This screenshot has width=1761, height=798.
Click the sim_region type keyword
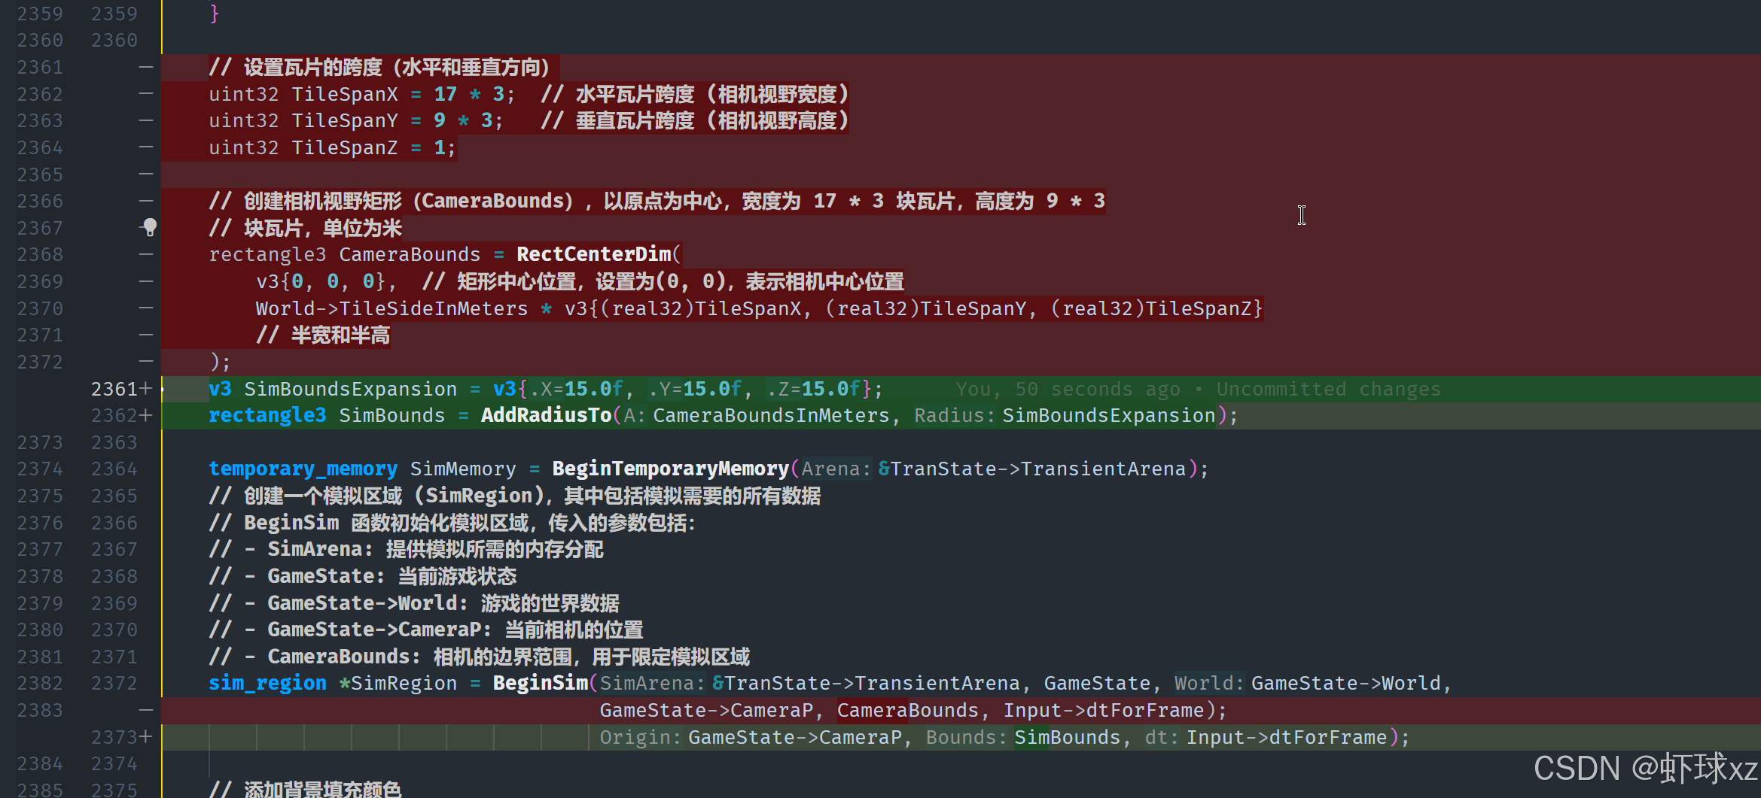267,683
